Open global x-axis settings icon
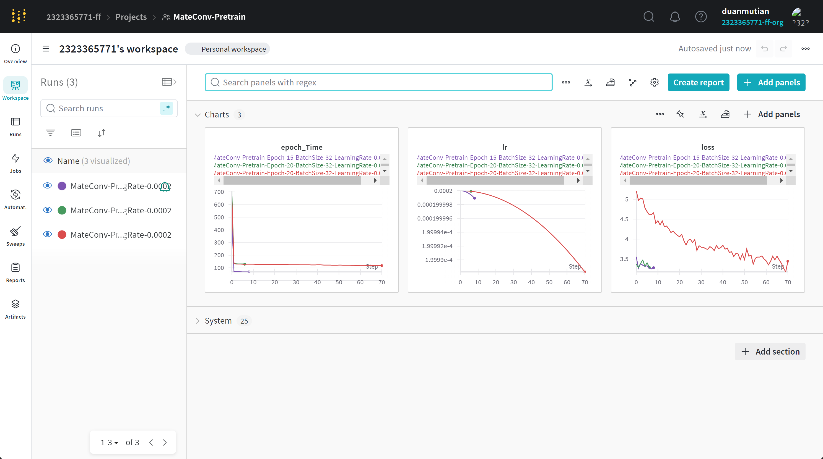Screen dimensions: 823x459 point(588,82)
